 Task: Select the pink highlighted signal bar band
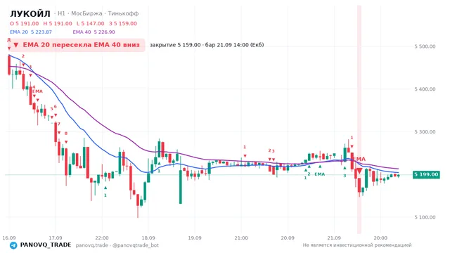(359, 119)
